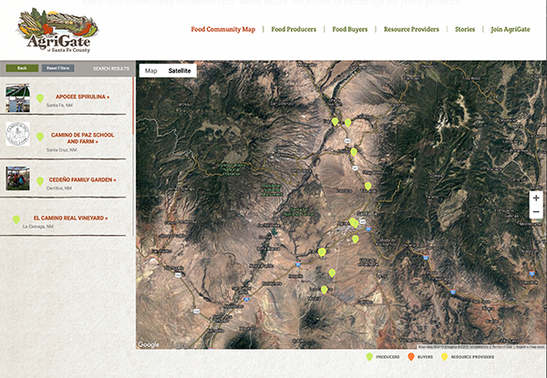
Task: Click the green Producers legend pin
Action: (x=369, y=357)
